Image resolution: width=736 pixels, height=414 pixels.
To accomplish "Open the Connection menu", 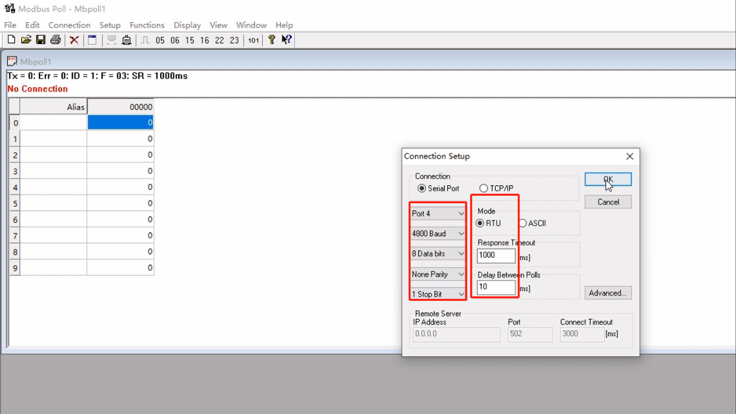I will (69, 25).
